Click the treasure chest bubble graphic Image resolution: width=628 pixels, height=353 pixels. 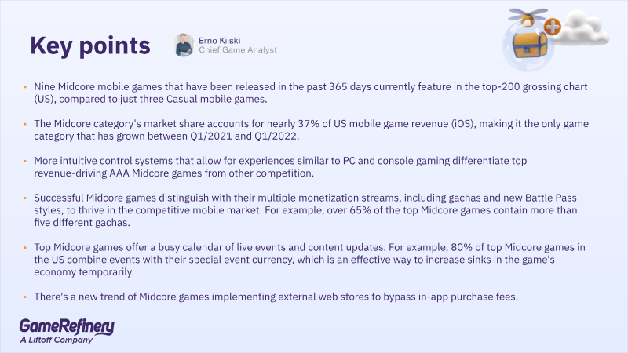pyautogui.click(x=528, y=46)
